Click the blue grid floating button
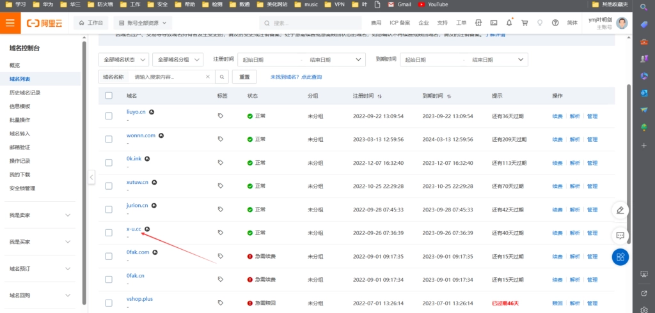The width and height of the screenshot is (655, 313). [x=620, y=257]
